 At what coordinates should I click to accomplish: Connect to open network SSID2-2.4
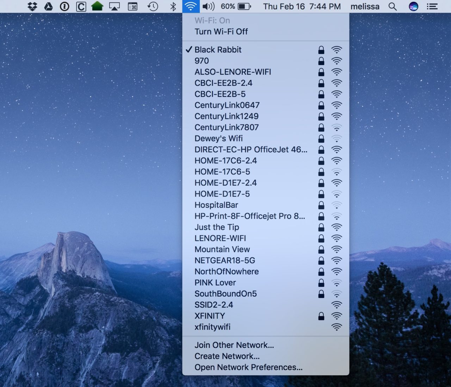point(266,305)
